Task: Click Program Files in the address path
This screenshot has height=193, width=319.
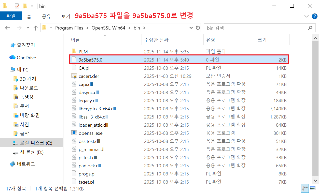Action: [69, 28]
